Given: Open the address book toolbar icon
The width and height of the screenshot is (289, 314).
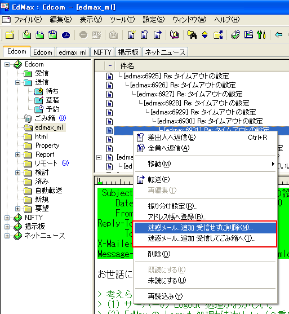Looking at the screenshot, I should coord(175,35).
